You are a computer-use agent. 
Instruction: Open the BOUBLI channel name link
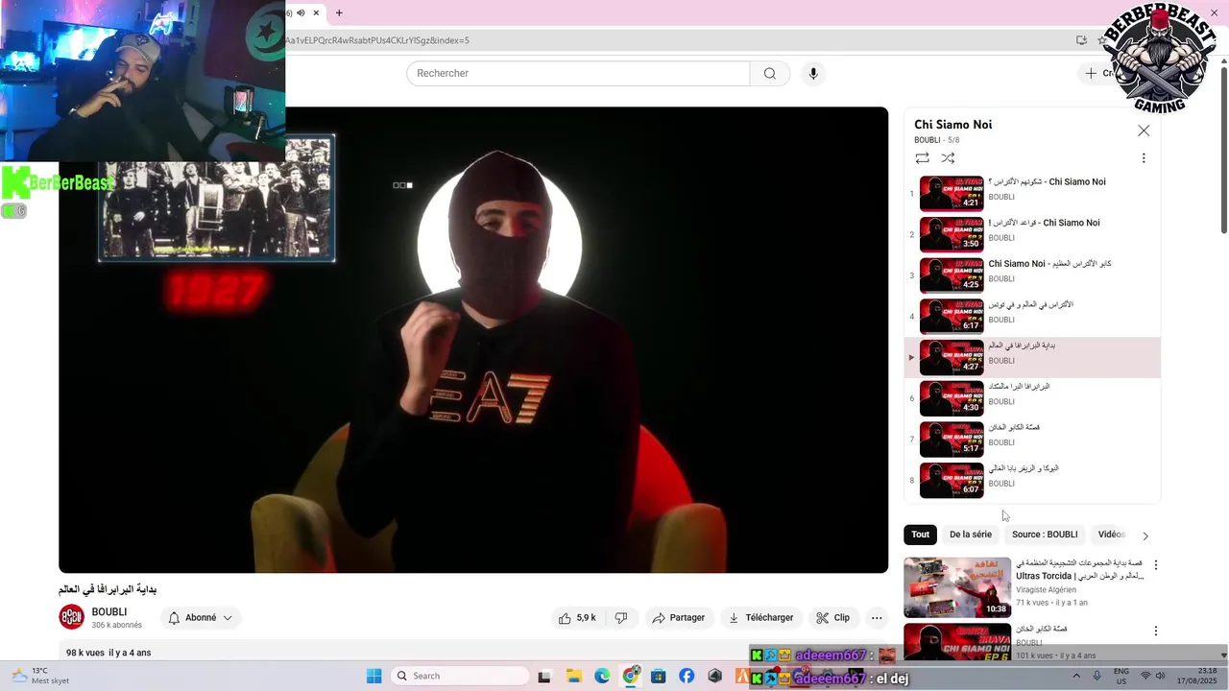[109, 612]
